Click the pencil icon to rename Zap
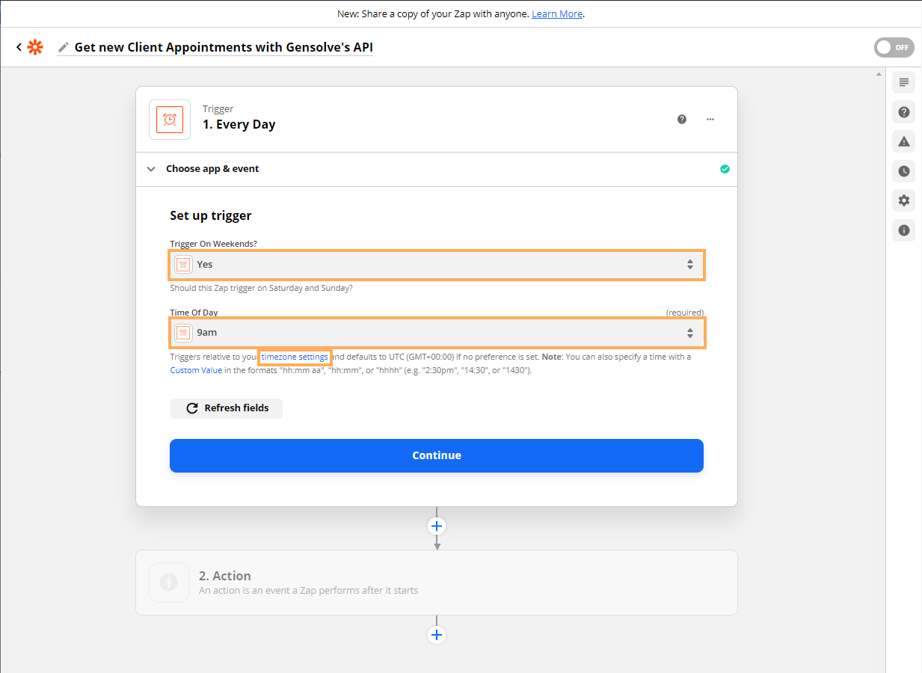The width and height of the screenshot is (922, 673). [x=63, y=47]
